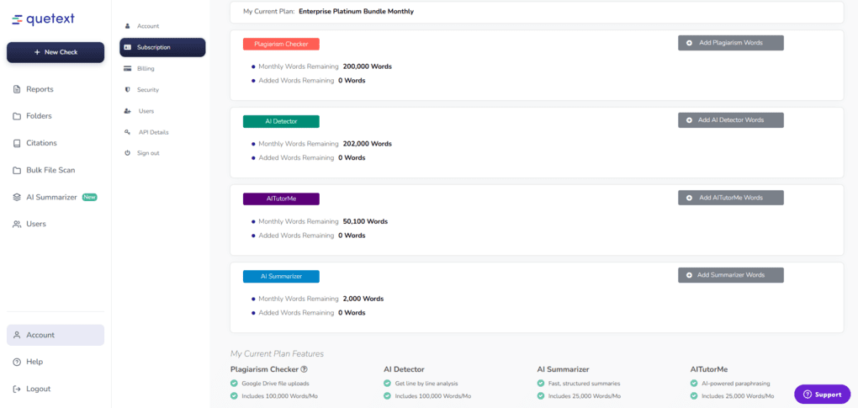Open the purple Support chat widget
Viewport: 858px width, 408px height.
pyautogui.click(x=822, y=394)
